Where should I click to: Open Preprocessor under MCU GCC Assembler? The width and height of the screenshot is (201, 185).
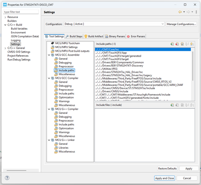click(66, 67)
